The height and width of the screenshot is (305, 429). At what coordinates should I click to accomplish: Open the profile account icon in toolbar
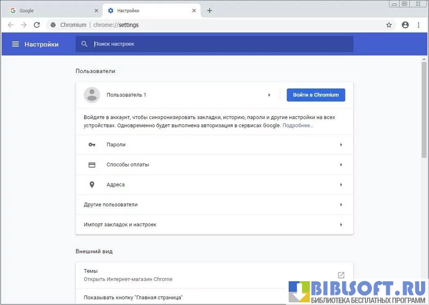click(405, 25)
